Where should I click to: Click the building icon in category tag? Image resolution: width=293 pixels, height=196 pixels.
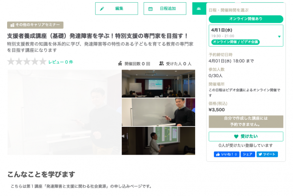coord(12,25)
